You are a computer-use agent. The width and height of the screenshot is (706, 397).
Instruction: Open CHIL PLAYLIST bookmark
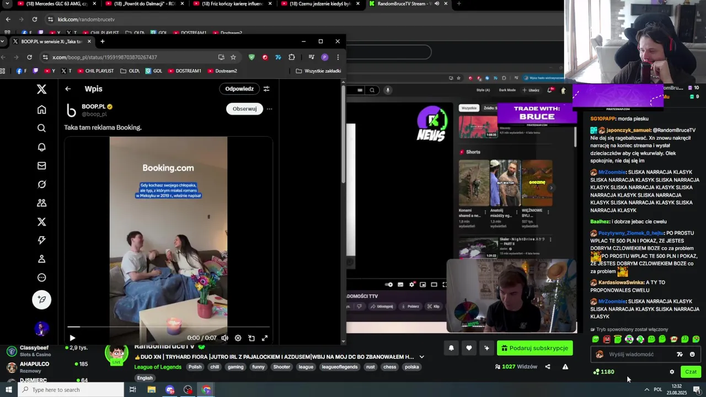pyautogui.click(x=95, y=71)
